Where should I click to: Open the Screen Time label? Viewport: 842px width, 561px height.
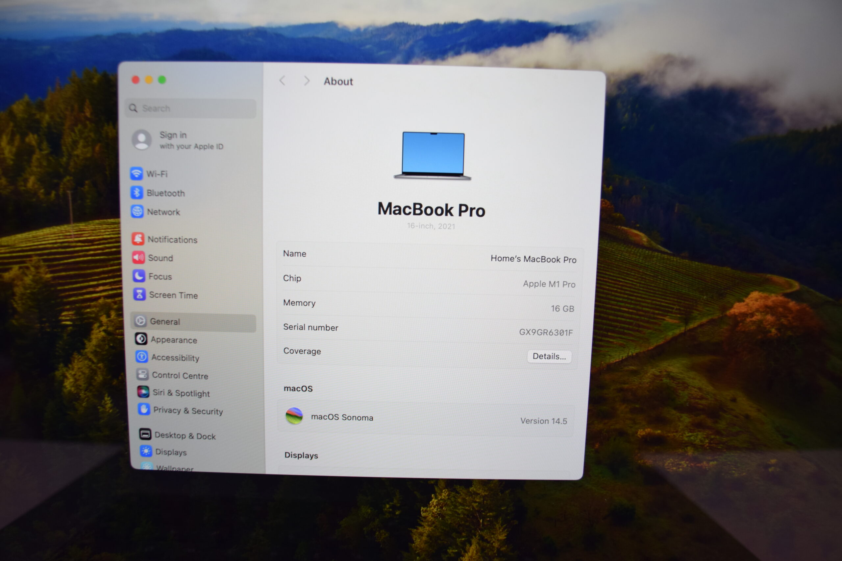coord(173,295)
